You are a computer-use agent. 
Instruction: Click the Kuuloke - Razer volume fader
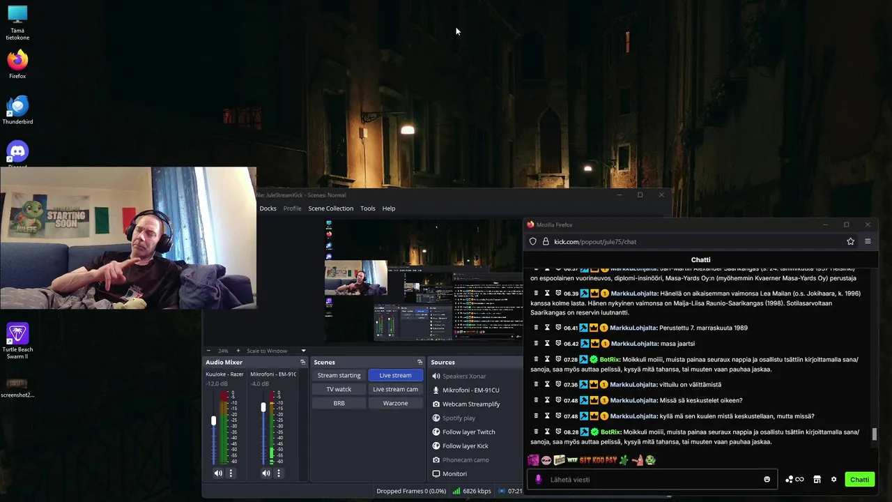pos(214,420)
